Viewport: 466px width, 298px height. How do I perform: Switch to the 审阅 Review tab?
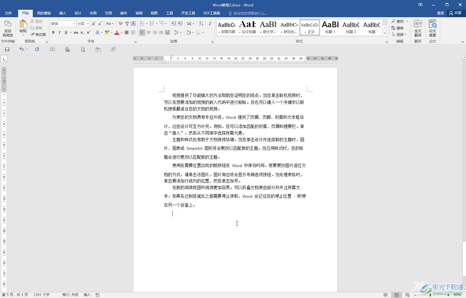pyautogui.click(x=139, y=13)
